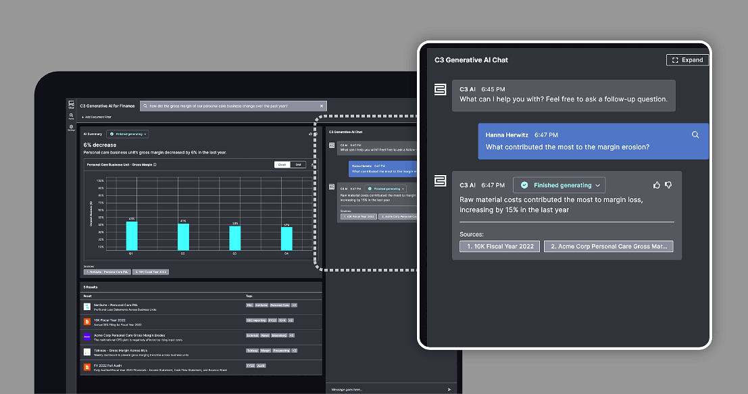The width and height of the screenshot is (748, 394).
Task: Open 'Tableau - Gross Margin Across BUs' result
Action: (121, 351)
